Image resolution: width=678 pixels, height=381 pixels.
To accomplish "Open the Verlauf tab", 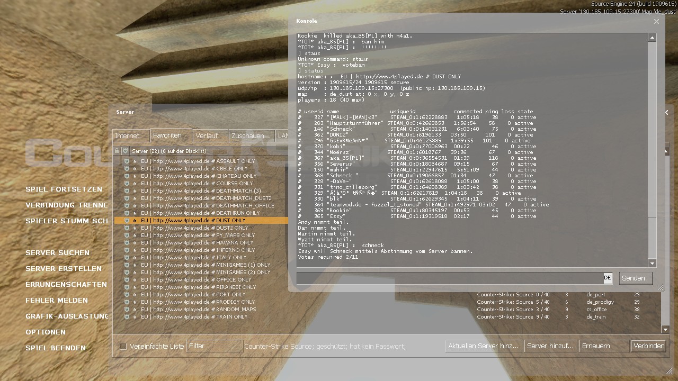I will pos(207,136).
